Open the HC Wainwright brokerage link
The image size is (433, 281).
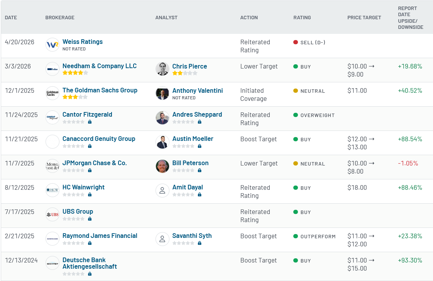pos(83,187)
